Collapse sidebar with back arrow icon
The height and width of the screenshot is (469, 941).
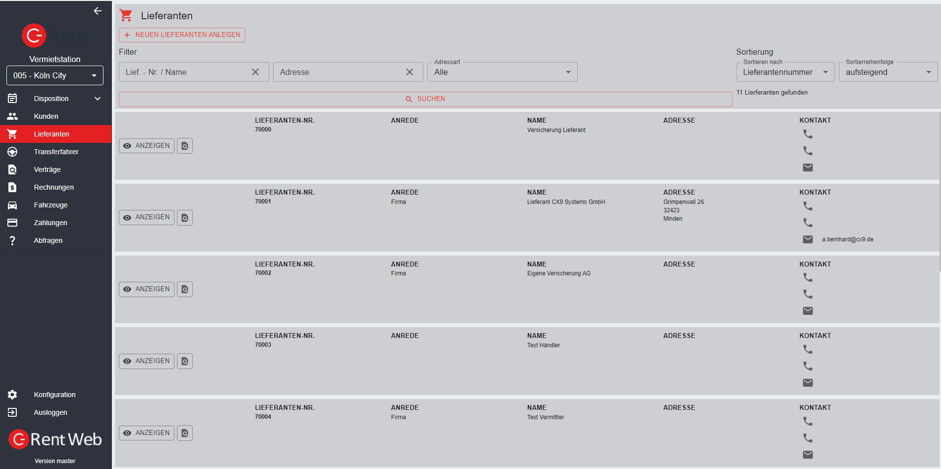coord(98,11)
